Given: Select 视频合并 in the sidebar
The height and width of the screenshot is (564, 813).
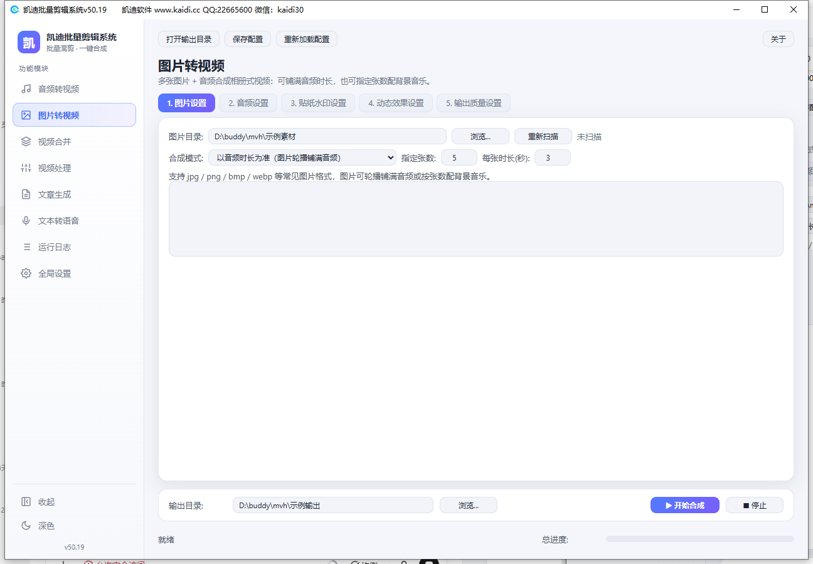Looking at the screenshot, I should point(74,142).
